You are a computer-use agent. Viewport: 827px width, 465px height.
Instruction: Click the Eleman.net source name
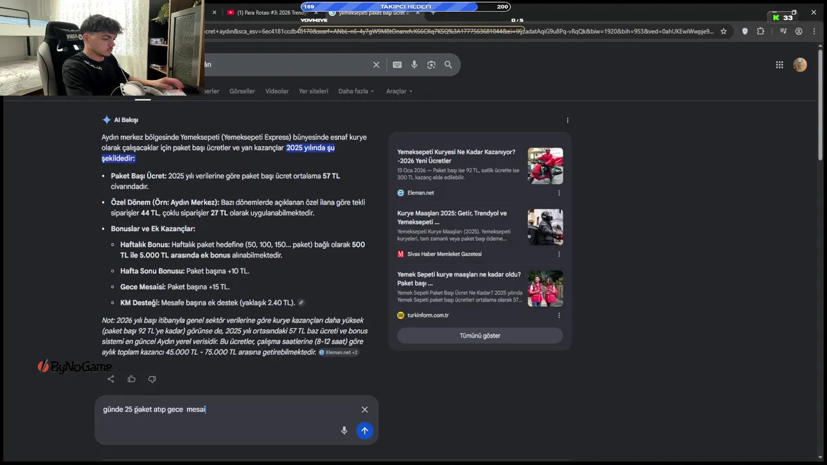coord(421,193)
